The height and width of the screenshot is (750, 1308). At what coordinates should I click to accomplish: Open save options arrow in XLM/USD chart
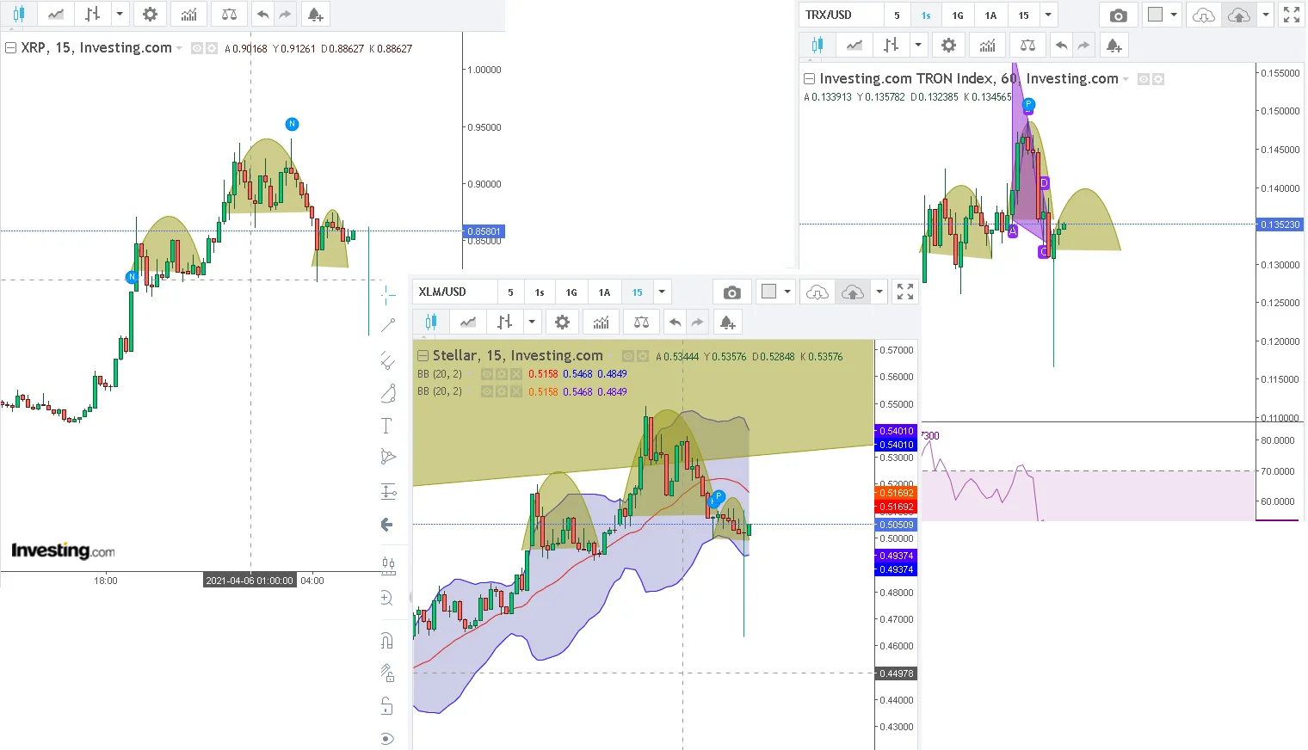pyautogui.click(x=879, y=292)
